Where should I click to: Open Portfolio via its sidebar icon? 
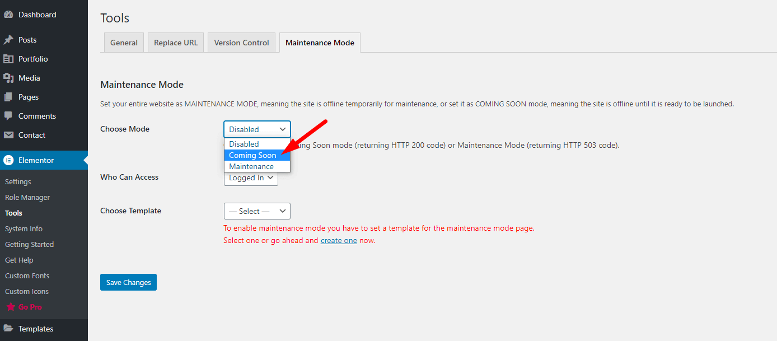tap(8, 59)
